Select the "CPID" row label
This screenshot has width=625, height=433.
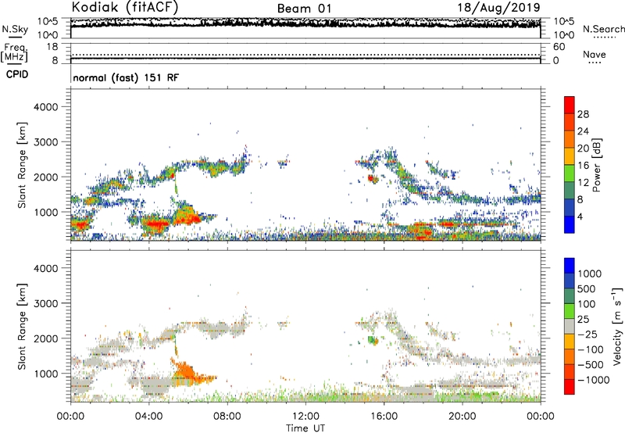click(16, 74)
